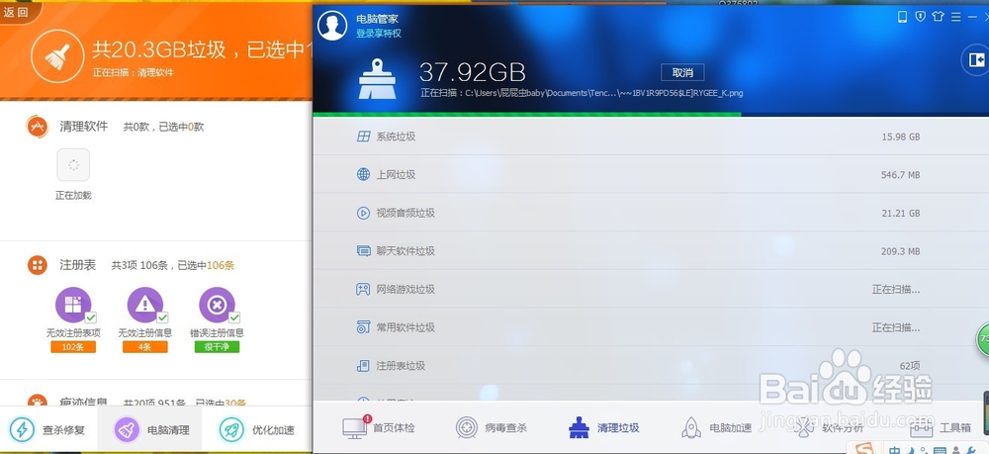Click the 上网垃圾 globe icon
This screenshot has width=989, height=454.
(x=363, y=175)
